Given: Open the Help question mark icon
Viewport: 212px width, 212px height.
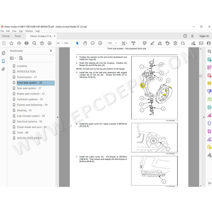Looking at the screenshot, I should 185,36.
